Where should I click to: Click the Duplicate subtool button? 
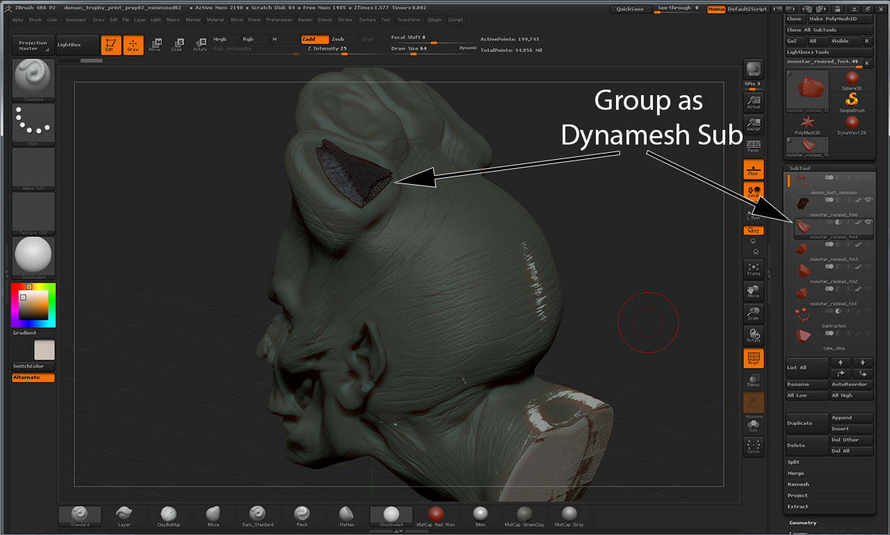(807, 423)
